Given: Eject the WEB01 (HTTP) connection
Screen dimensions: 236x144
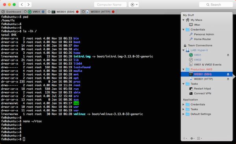Looking at the screenshot, I should coord(228,79).
